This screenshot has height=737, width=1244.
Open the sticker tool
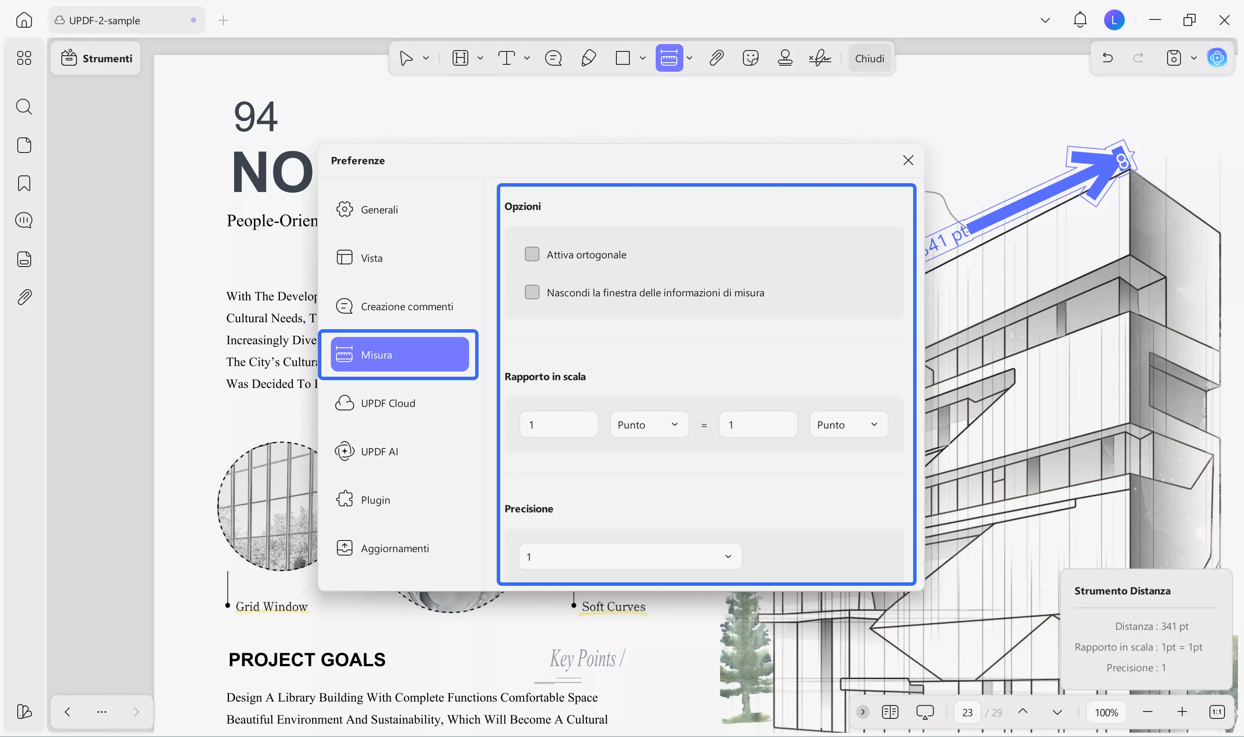tap(750, 58)
